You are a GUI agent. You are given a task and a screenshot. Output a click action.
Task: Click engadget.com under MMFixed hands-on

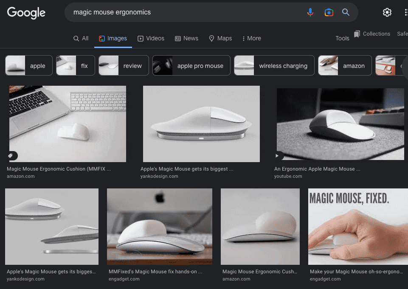[x=124, y=279]
